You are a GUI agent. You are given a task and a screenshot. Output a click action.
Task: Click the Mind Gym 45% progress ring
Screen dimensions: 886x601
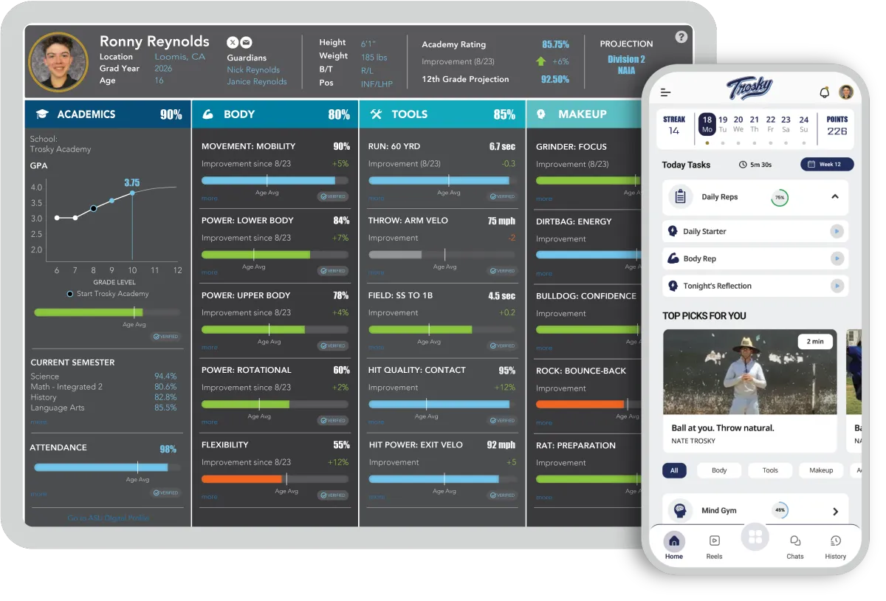coord(780,510)
